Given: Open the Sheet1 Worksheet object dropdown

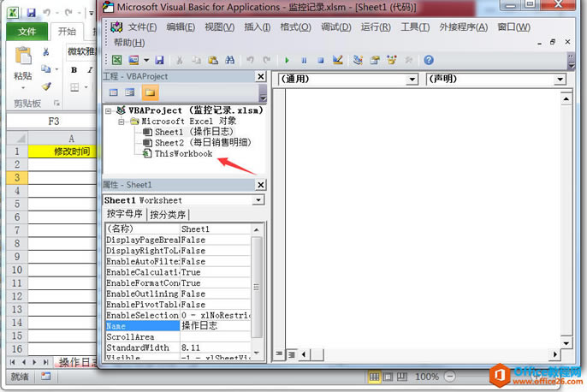Looking at the screenshot, I should click(258, 200).
